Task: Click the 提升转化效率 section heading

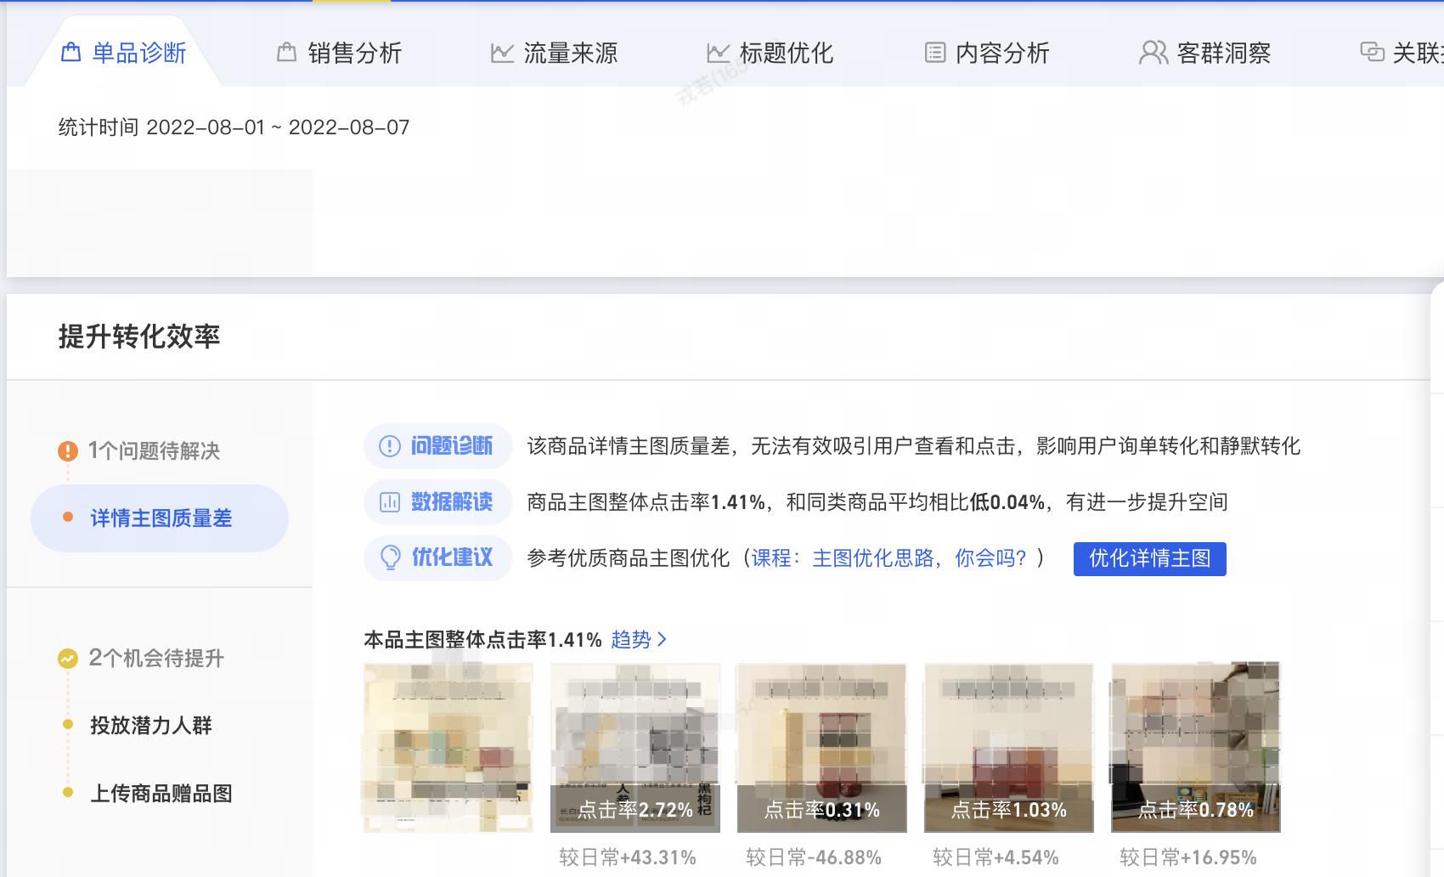Action: tap(139, 337)
